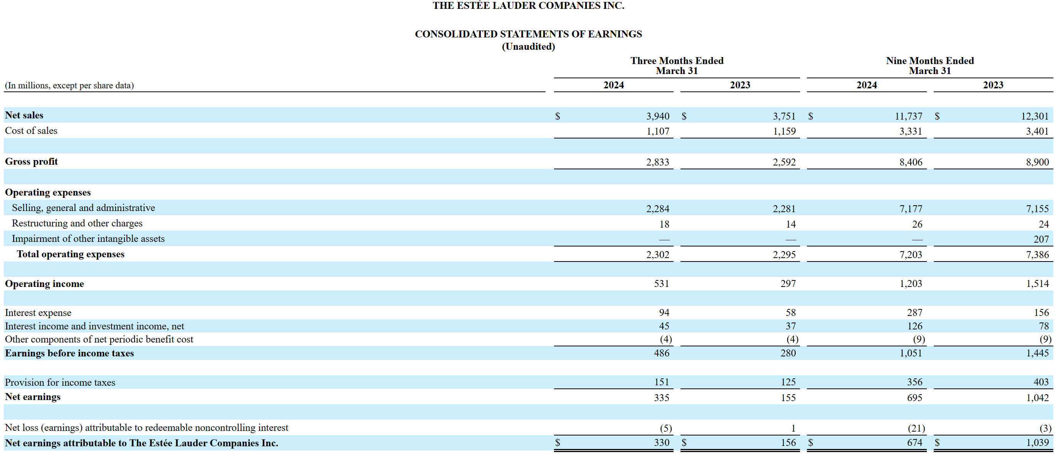1056x454 pixels.
Task: Select Total operating expenses value 2,302
Action: click(657, 255)
